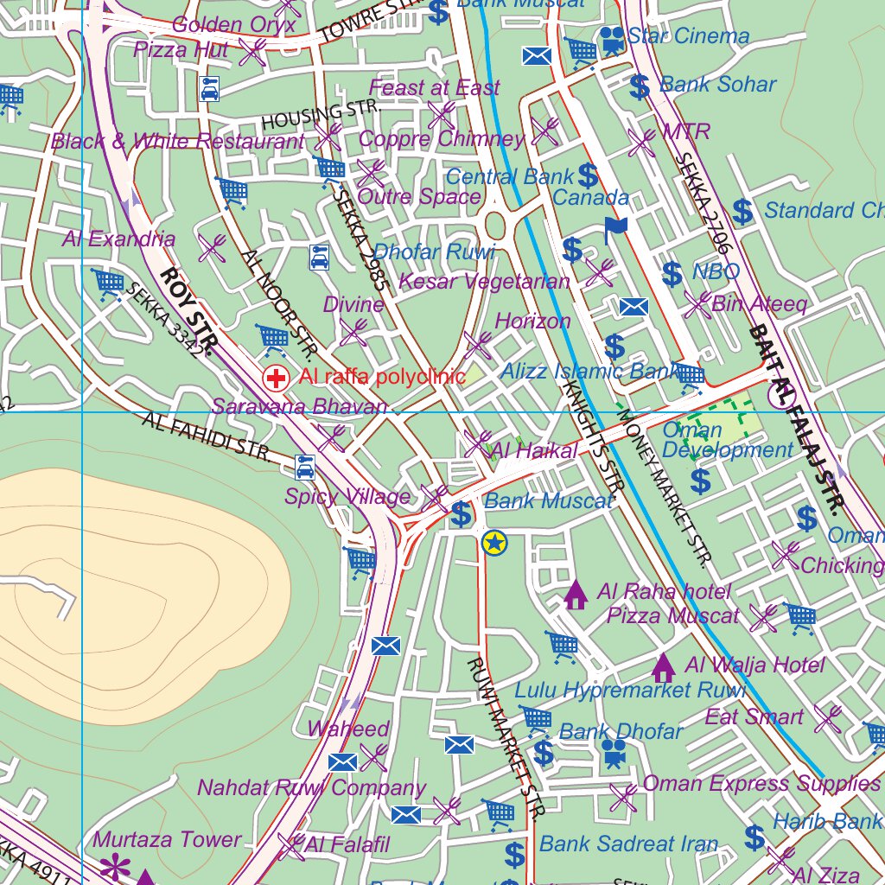Select the Star Cinema movie camera icon
Screen dimensions: 885x885
coord(612,40)
